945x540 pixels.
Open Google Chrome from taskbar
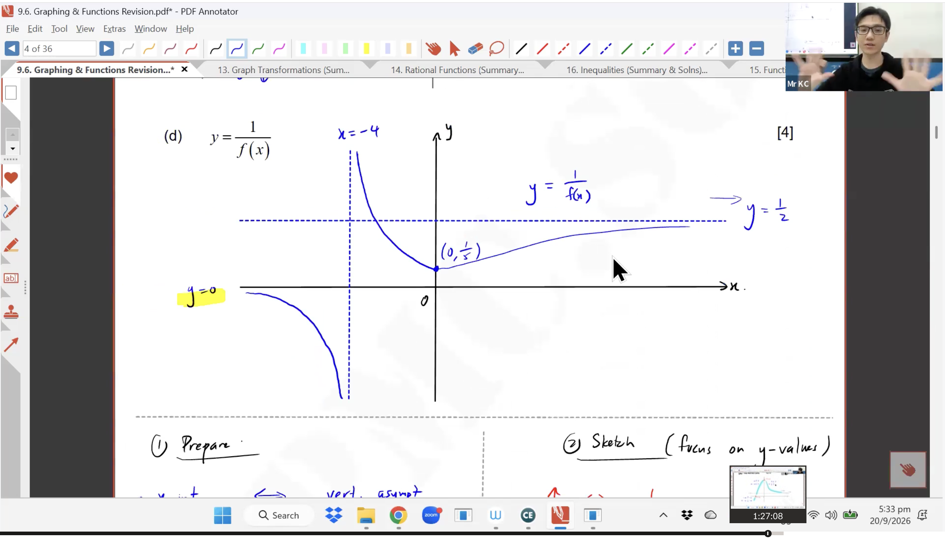(398, 515)
